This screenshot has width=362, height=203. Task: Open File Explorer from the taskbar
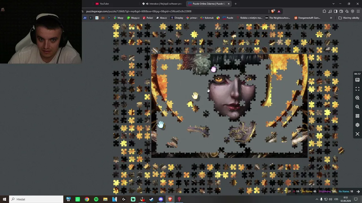click(105, 199)
